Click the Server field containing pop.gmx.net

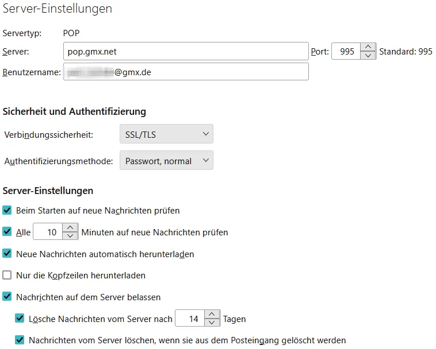(x=186, y=51)
